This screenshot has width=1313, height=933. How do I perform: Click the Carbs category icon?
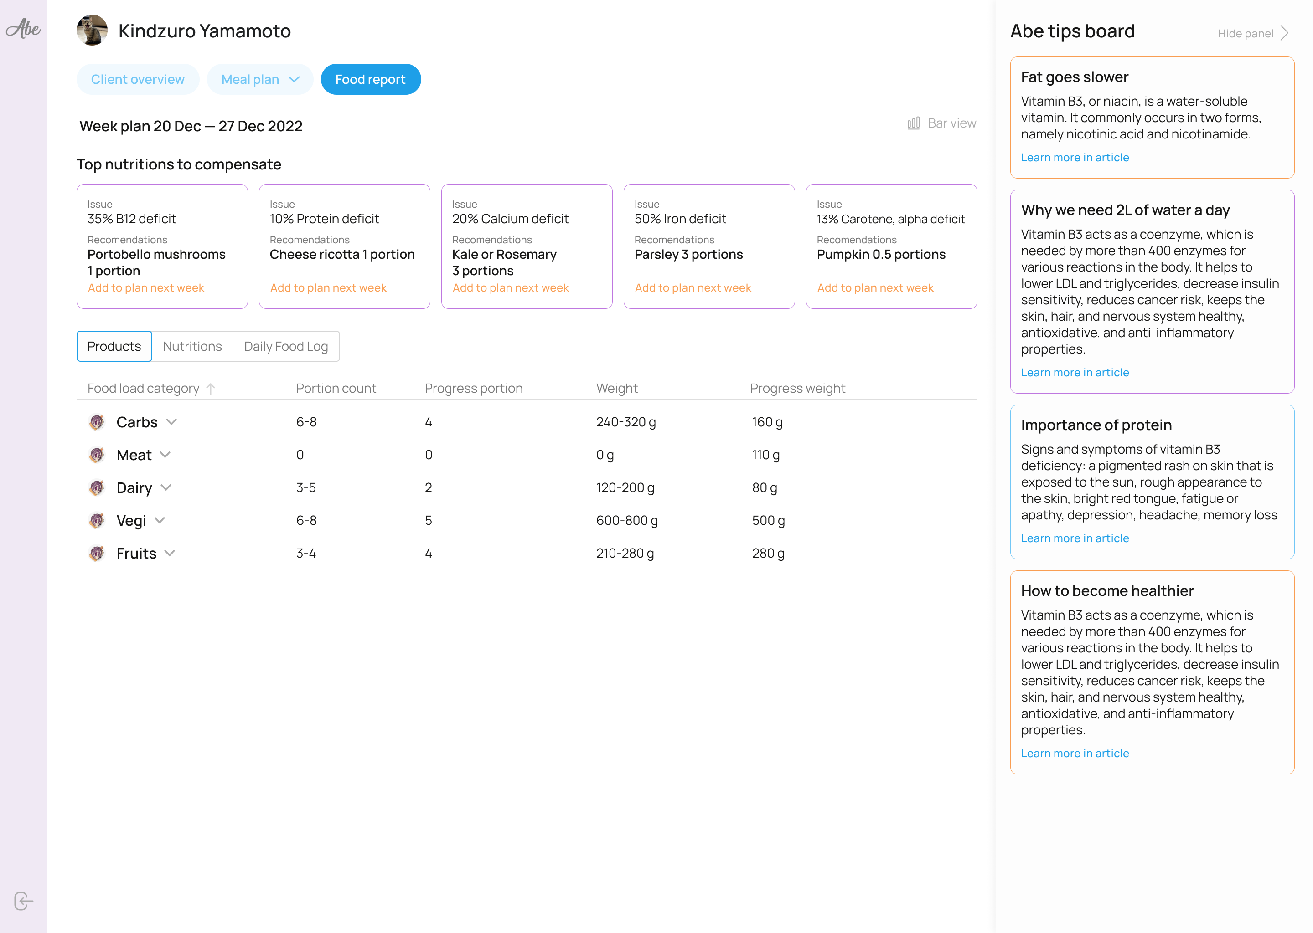click(x=97, y=422)
